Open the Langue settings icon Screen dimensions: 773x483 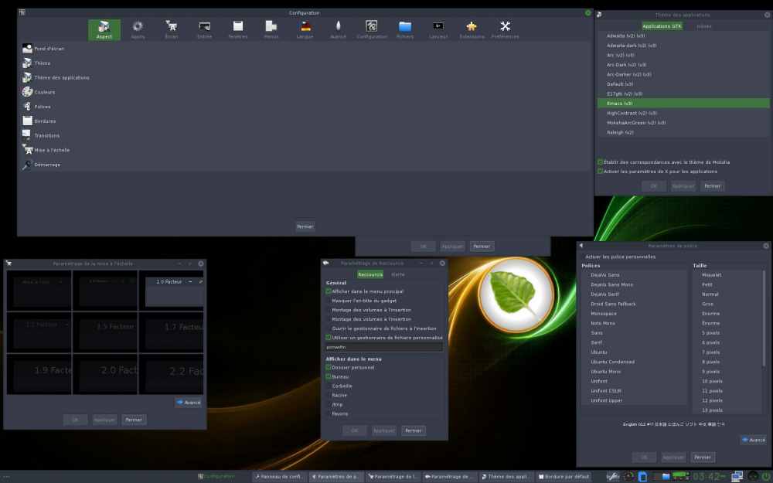(304, 29)
